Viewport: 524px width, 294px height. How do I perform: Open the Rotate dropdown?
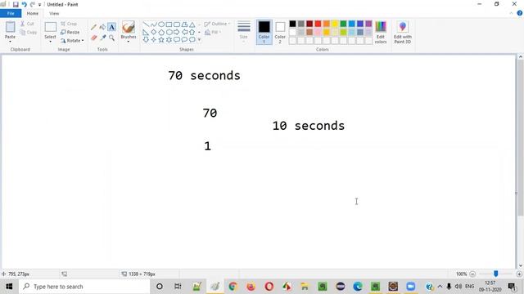[72, 41]
